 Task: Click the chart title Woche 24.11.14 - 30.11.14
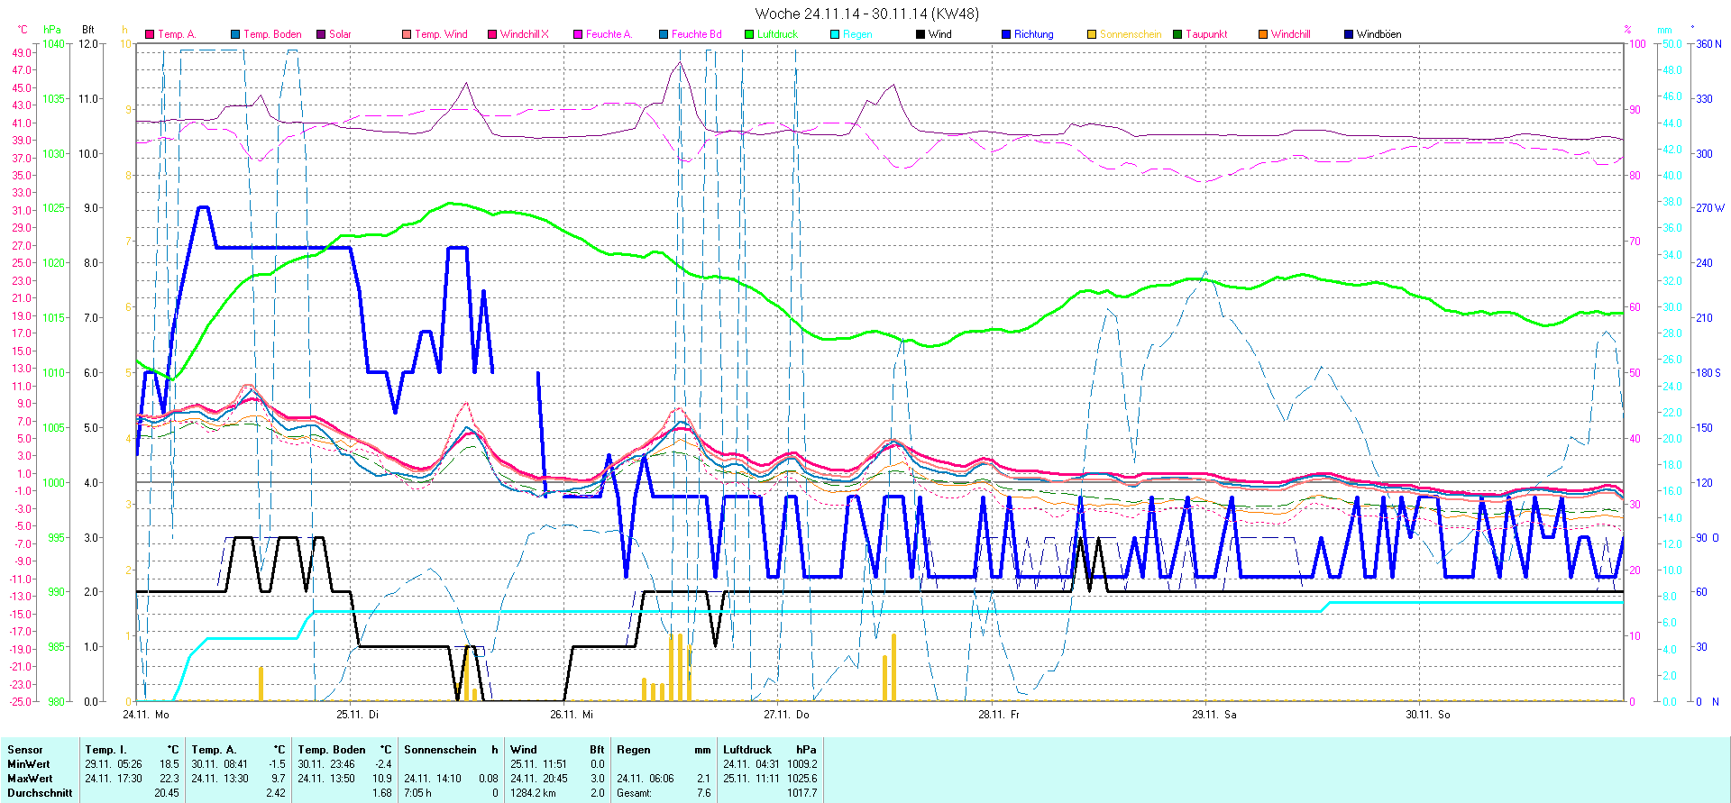tap(866, 14)
